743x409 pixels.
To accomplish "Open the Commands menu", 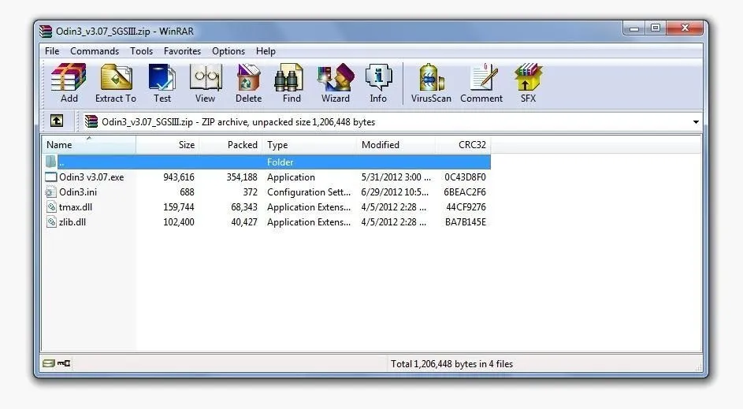I will point(95,51).
